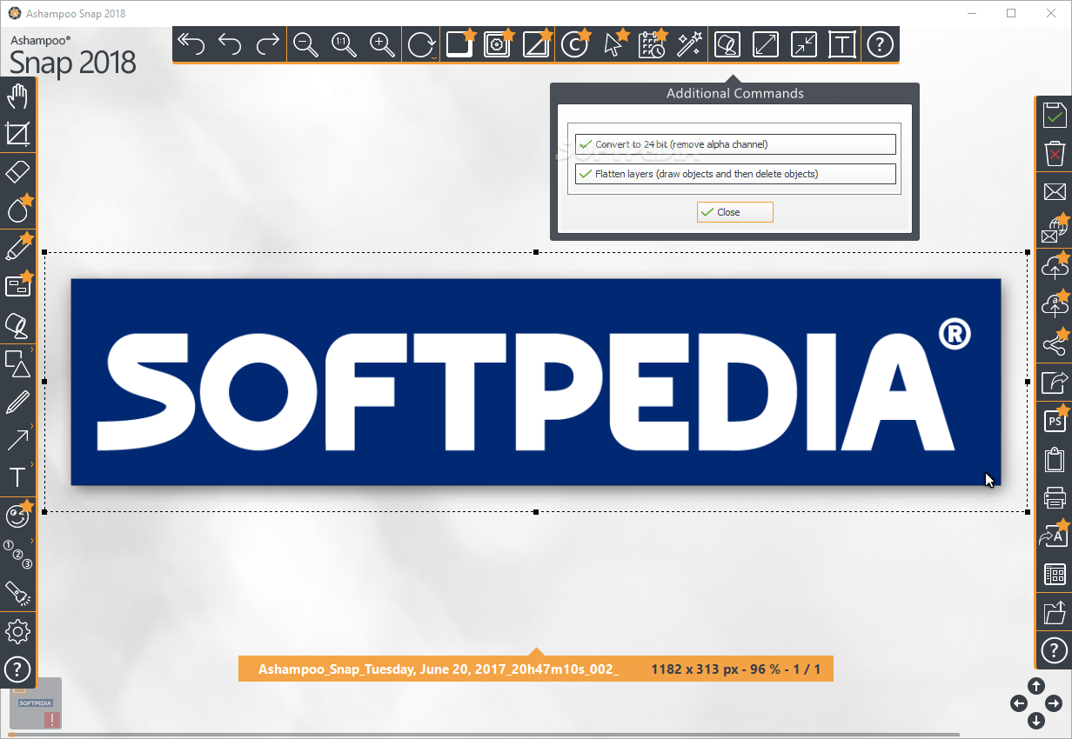Apply the shadow frame effect icon
The width and height of the screenshot is (1072, 739).
(460, 44)
